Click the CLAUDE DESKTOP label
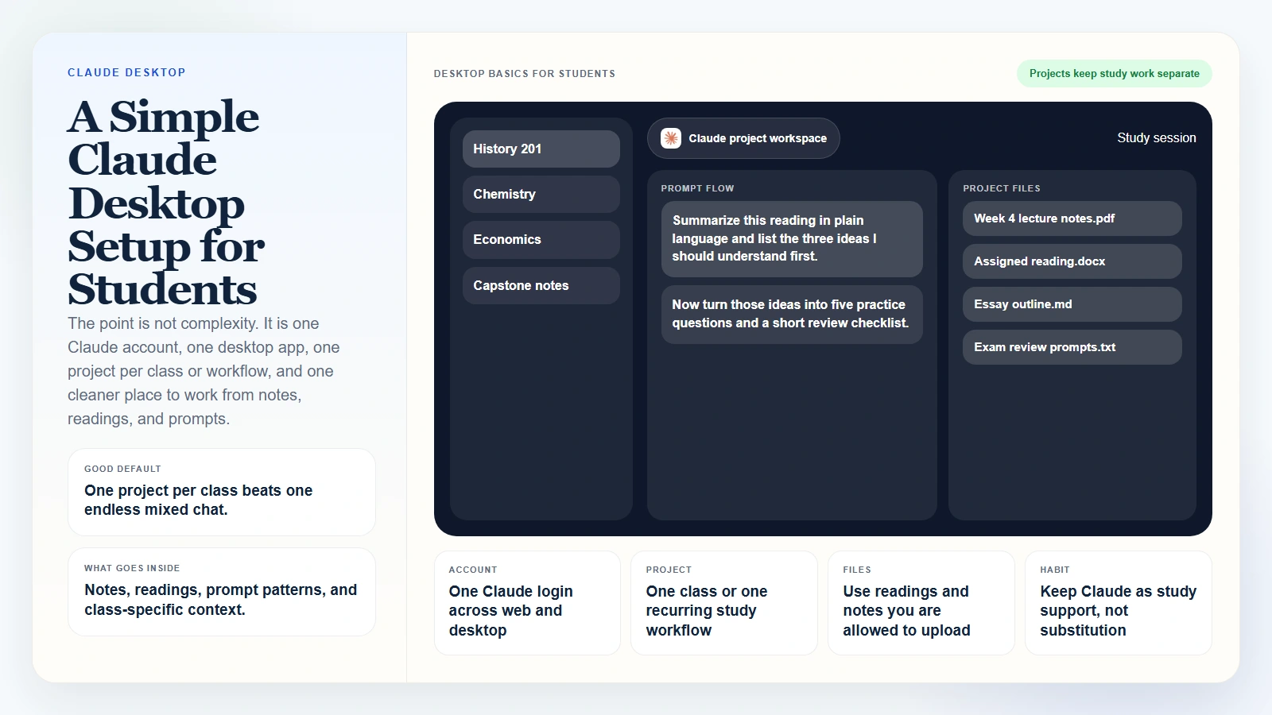Viewport: 1272px width, 715px height. tap(126, 72)
